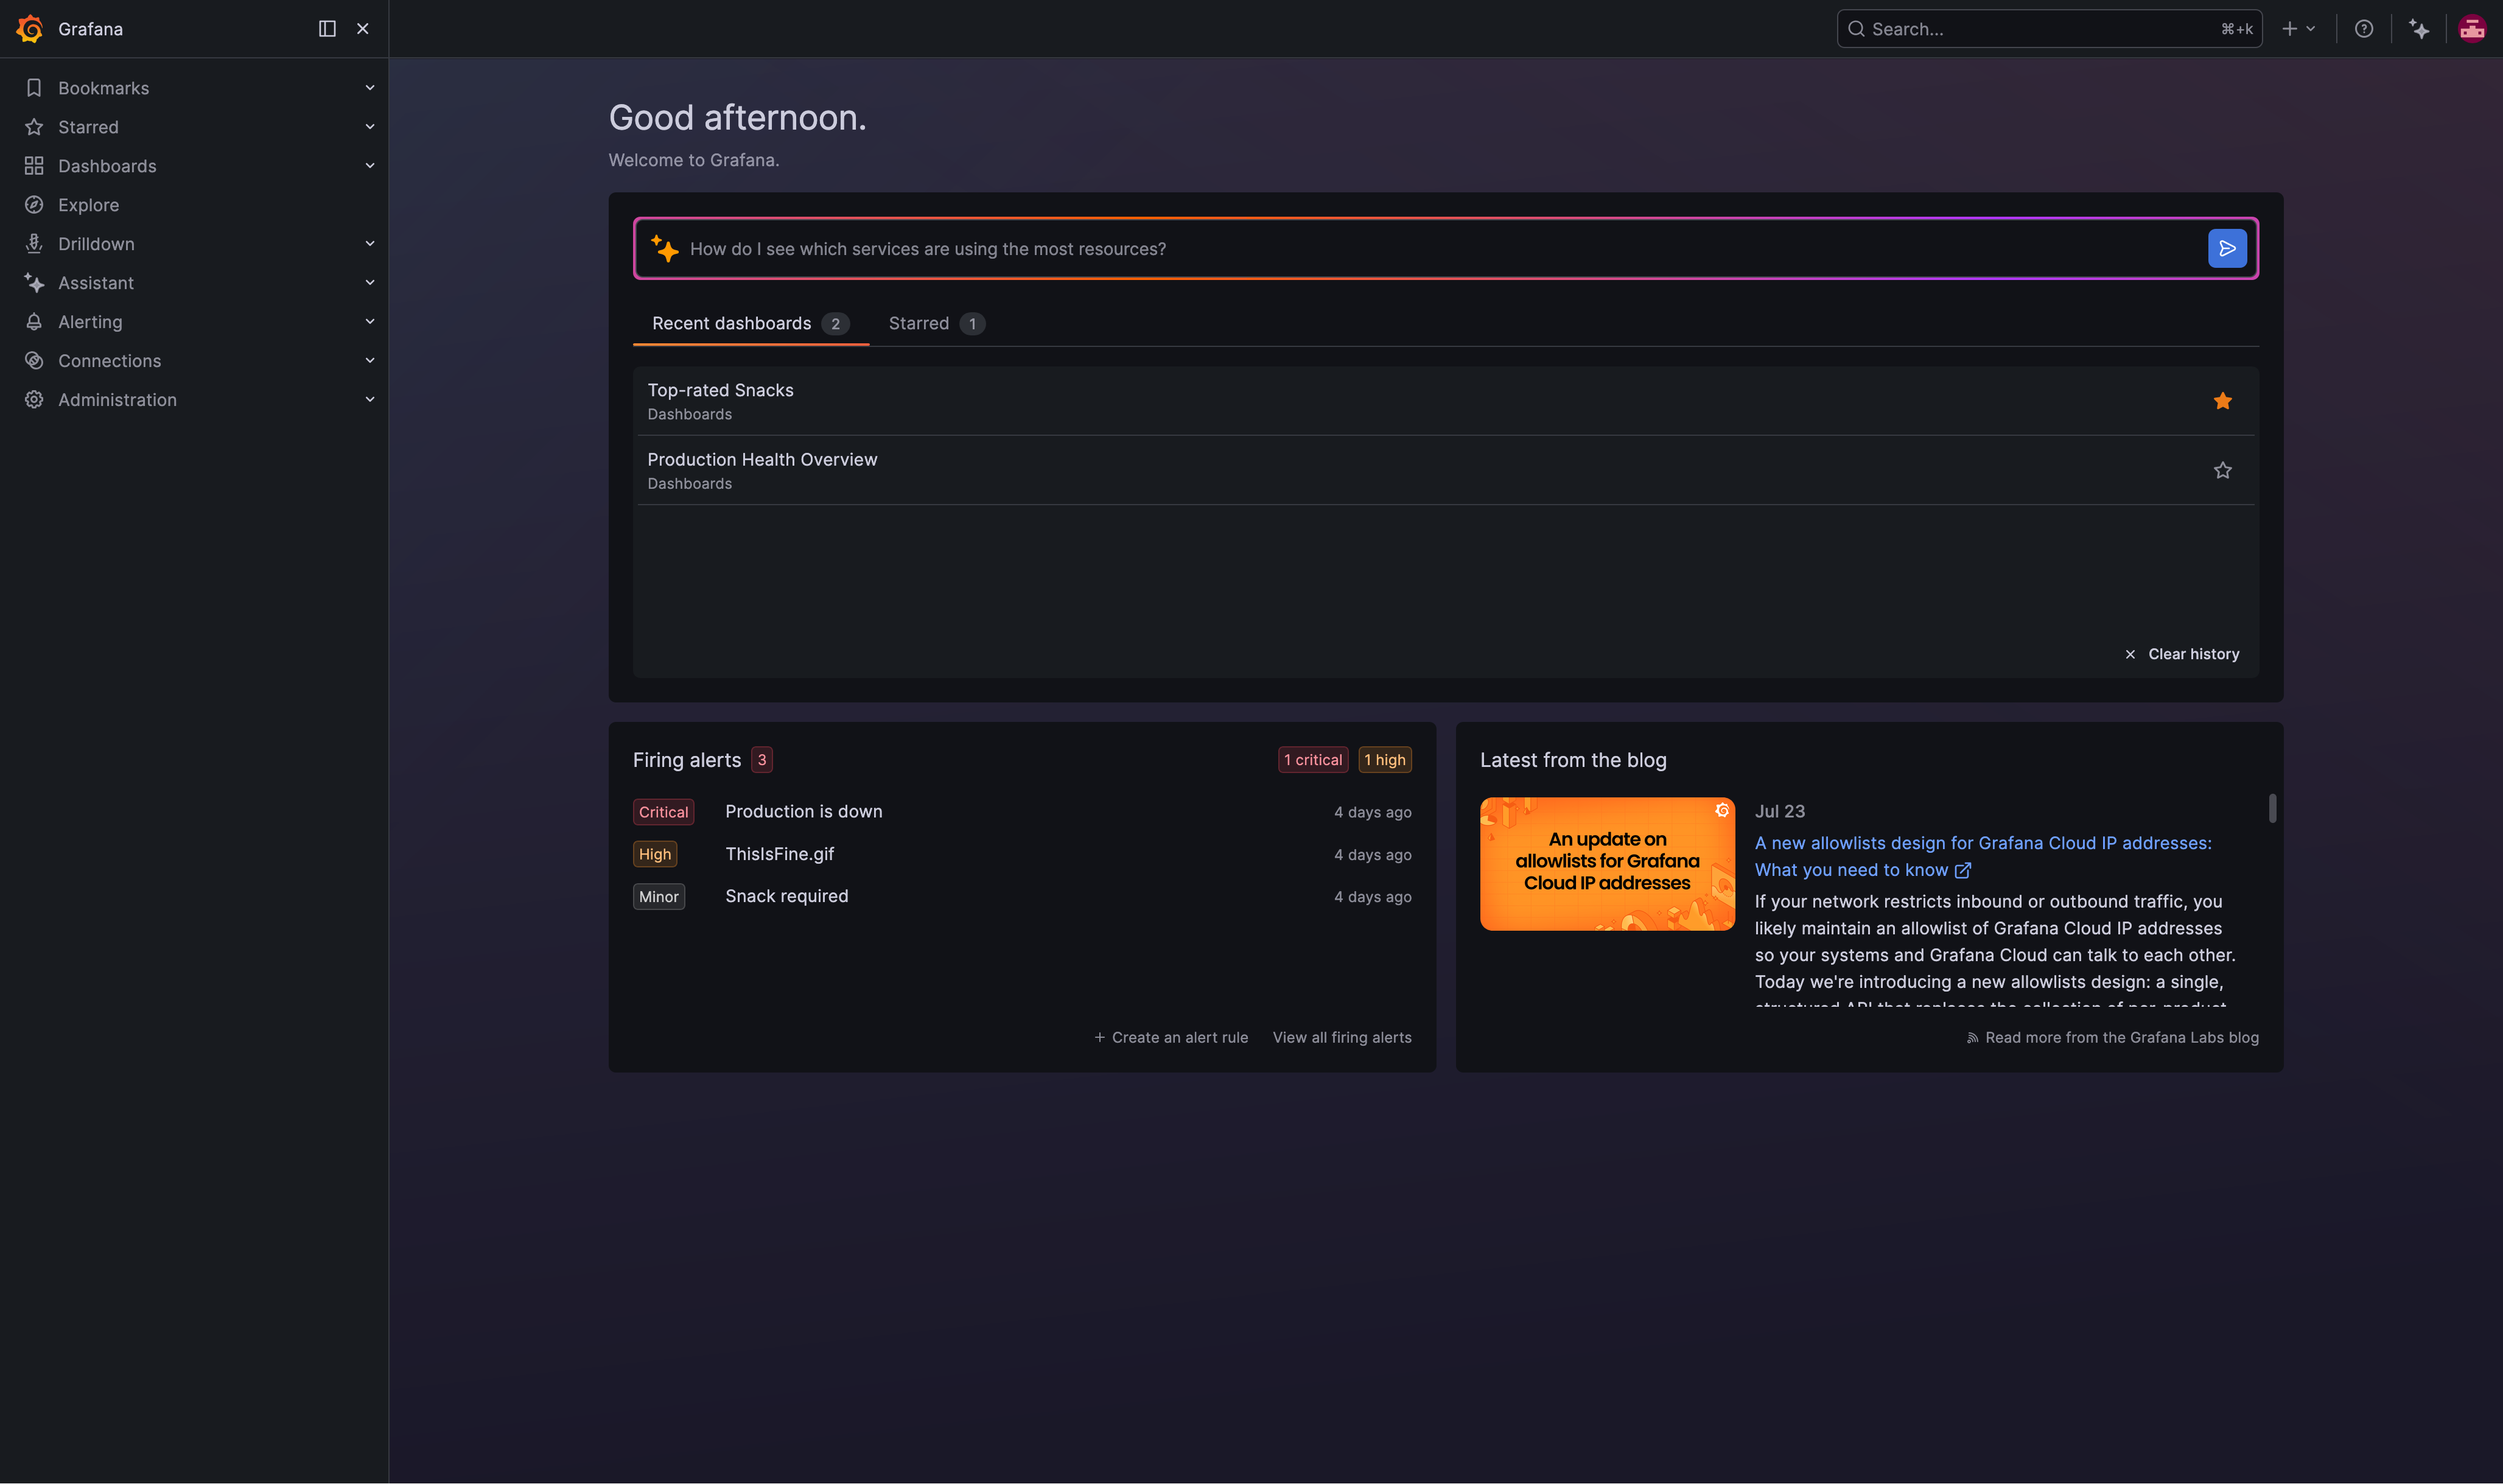Expand the Dashboards section chevron

[x=370, y=166]
